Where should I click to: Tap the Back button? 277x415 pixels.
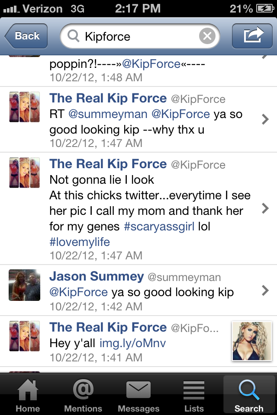coord(26,36)
